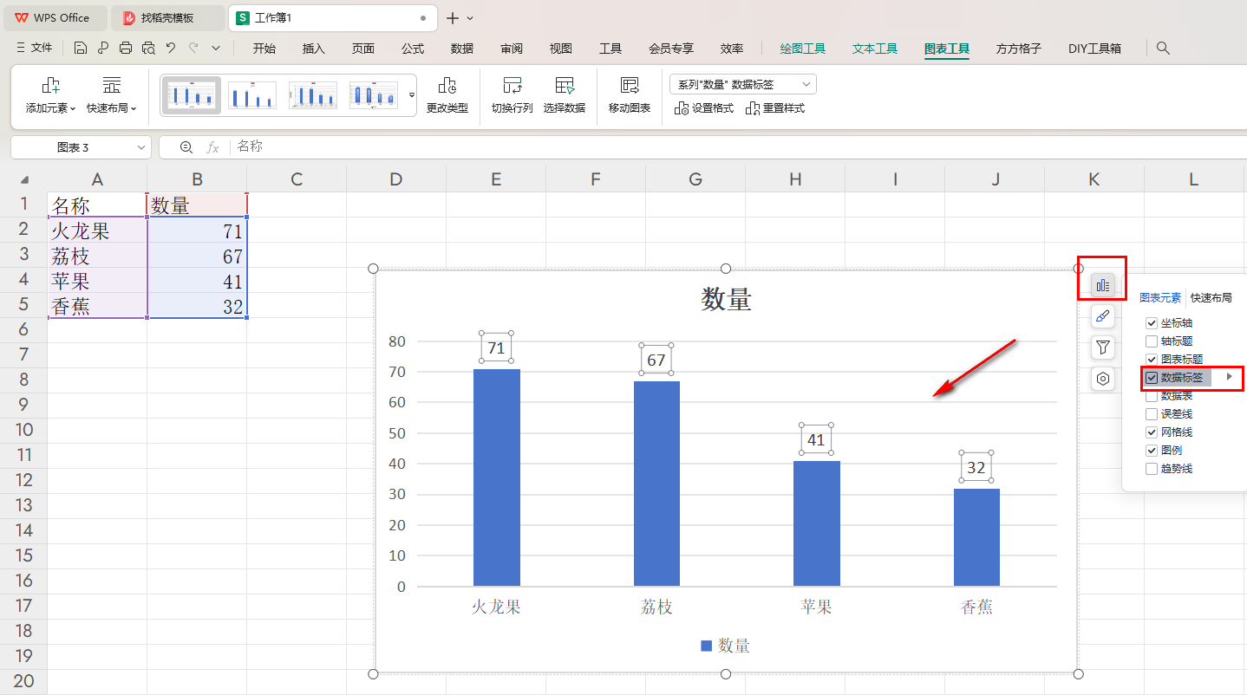The image size is (1247, 695).
Task: Open Print Preview from quick access toolbar
Action: pos(148,49)
